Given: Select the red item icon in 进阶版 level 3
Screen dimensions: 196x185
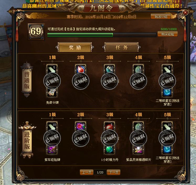Looking at the screenshot, I should [109, 126].
